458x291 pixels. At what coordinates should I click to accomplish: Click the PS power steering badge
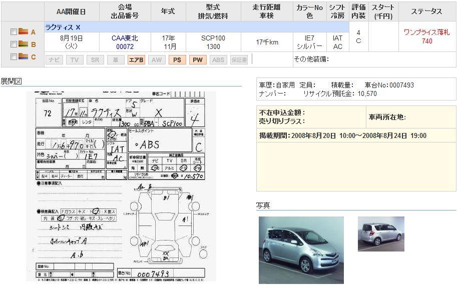[x=177, y=60]
